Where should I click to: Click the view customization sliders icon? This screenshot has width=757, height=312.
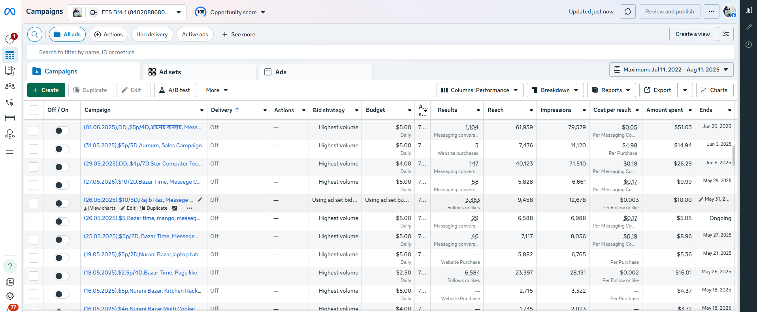click(x=726, y=34)
